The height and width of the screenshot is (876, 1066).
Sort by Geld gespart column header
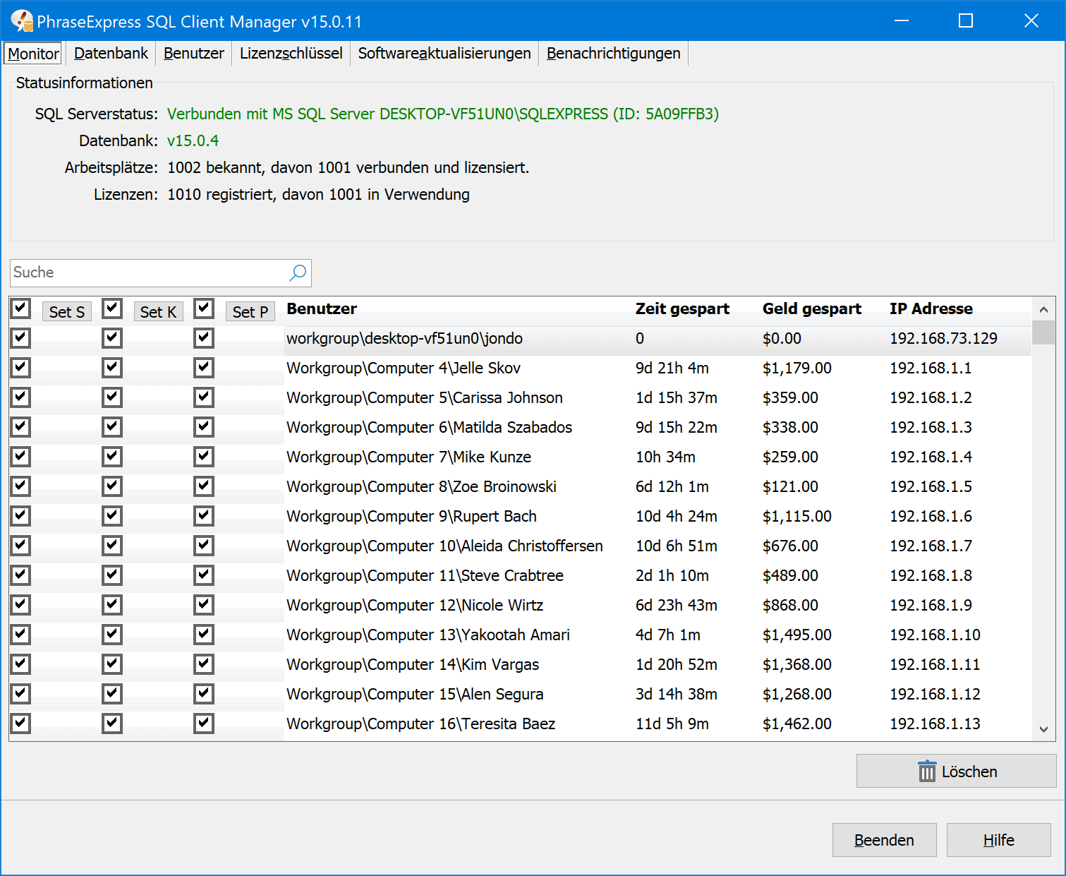pyautogui.click(x=812, y=308)
